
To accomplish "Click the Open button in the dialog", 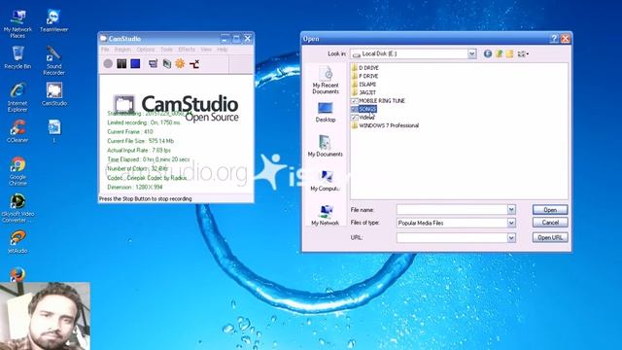I will coord(550,210).
